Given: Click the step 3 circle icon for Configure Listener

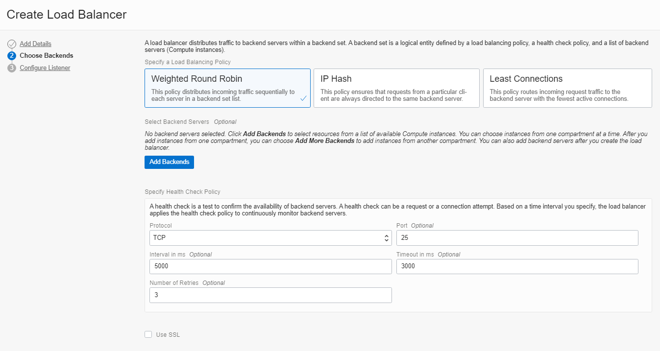Looking at the screenshot, I should tap(12, 68).
